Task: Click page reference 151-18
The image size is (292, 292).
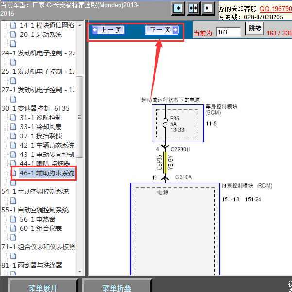Action: 230,199
